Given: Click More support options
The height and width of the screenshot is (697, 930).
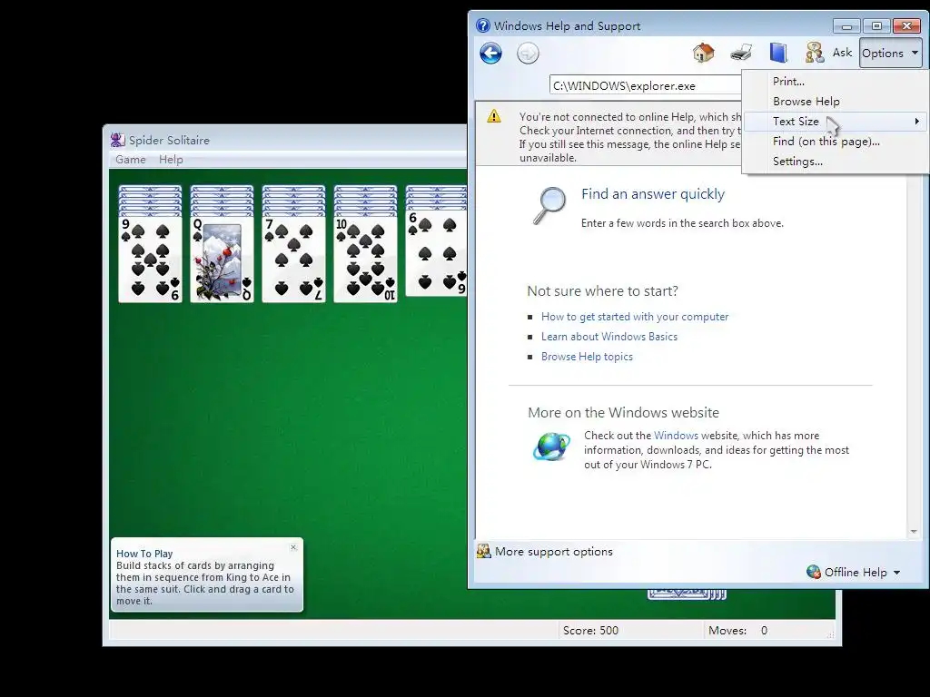Looking at the screenshot, I should 553,552.
